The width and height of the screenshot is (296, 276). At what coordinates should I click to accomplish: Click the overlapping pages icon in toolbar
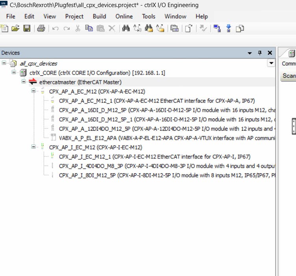pyautogui.click(x=240, y=28)
